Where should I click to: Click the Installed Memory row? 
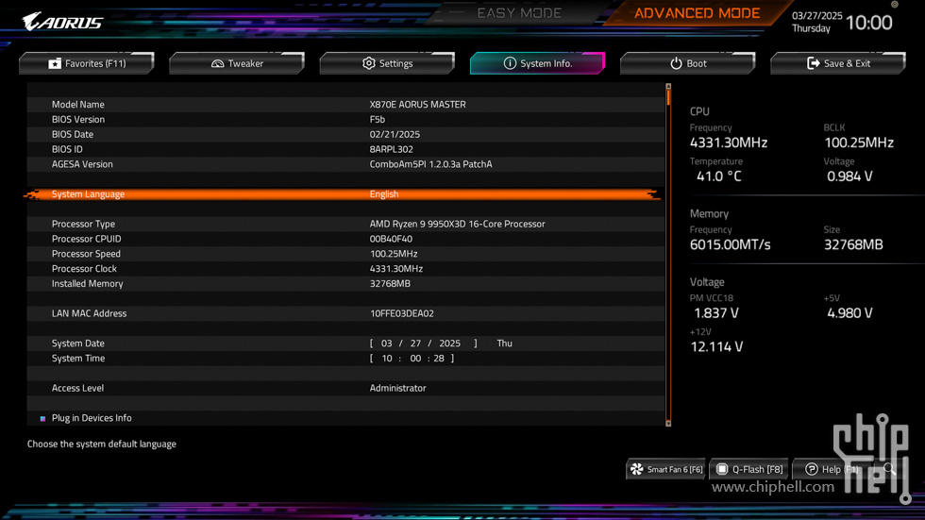[x=345, y=283]
